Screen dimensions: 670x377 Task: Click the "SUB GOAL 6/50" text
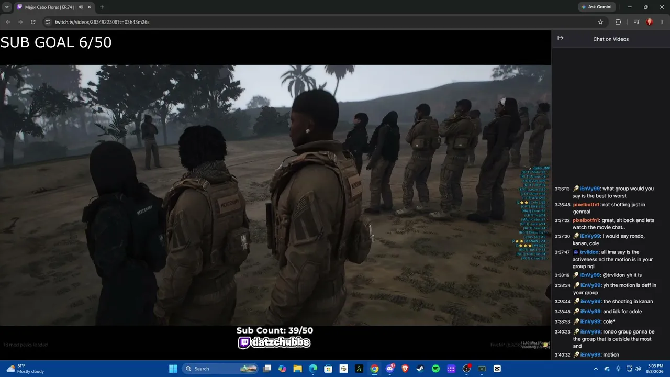coord(56,42)
